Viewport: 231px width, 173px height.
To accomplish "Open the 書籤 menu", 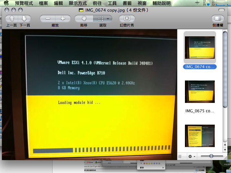I will (x=127, y=3).
